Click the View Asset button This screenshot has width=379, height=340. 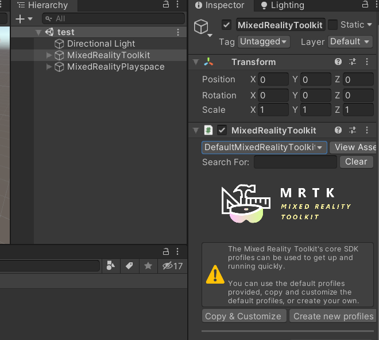click(354, 147)
